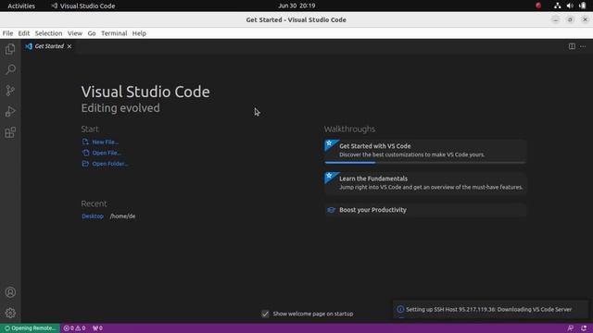Open the Search view in activity bar
This screenshot has width=593, height=333.
10,69
